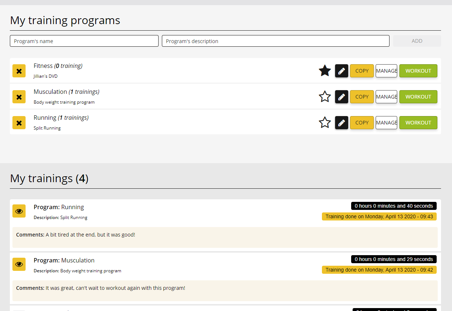
Task: Mark the Musculation program as favorite with its star
Action: coord(325,97)
